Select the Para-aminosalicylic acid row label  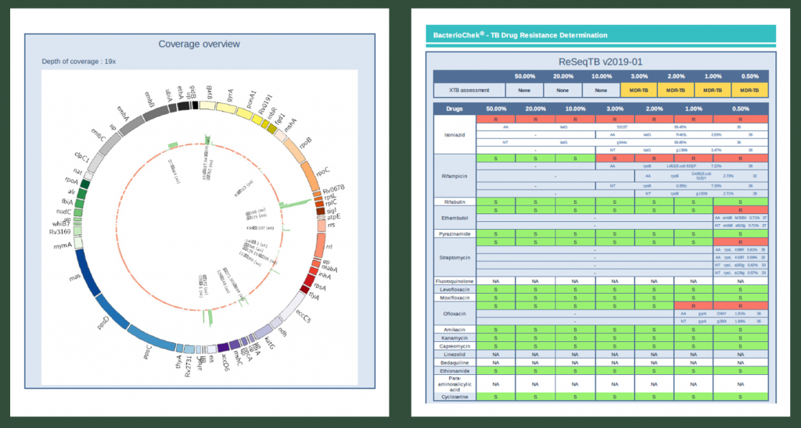pos(454,383)
